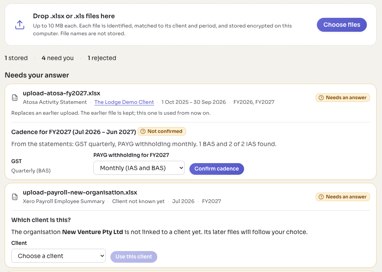Image resolution: width=382 pixels, height=272 pixels.
Task: Click the '1 stored' count
Action: coord(16,58)
